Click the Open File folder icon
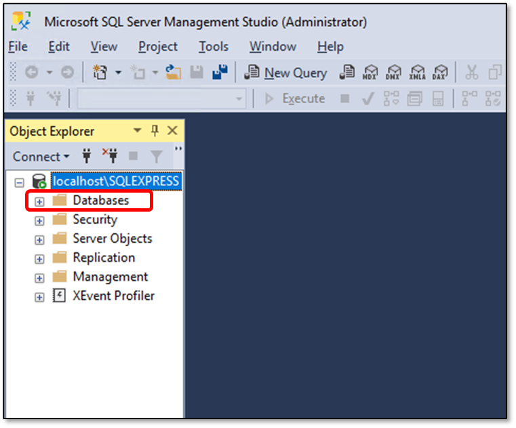Screen dimensions: 516x428 [x=174, y=72]
